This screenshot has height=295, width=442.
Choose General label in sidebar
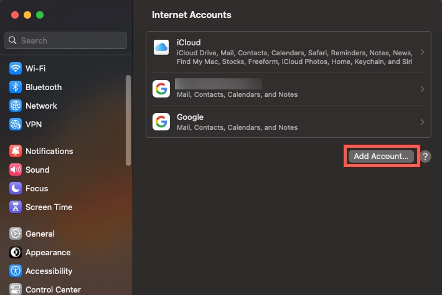(40, 234)
